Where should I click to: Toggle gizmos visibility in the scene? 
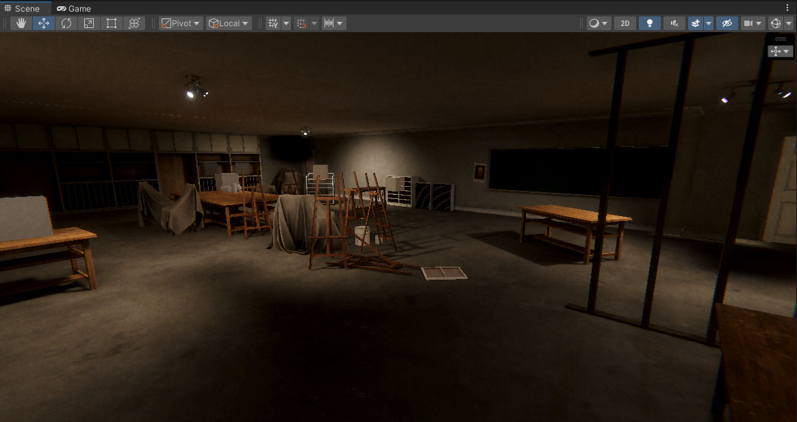tap(776, 23)
